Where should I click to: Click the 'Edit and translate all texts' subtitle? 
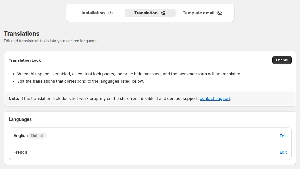(x=50, y=41)
